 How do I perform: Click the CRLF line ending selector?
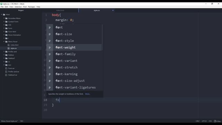tap(197, 121)
